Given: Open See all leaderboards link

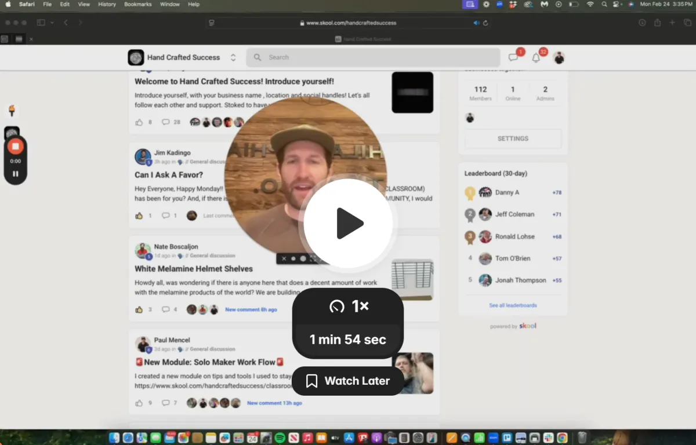Looking at the screenshot, I should [x=513, y=305].
